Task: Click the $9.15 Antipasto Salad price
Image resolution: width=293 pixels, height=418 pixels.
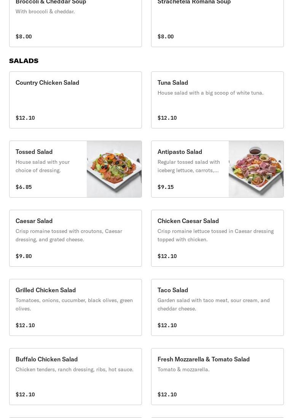Action: coord(166,187)
